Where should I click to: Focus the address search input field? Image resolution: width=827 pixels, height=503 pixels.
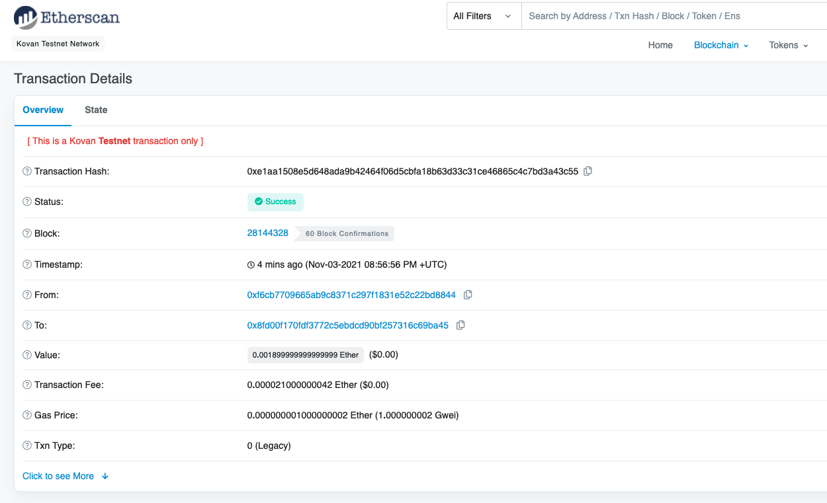pyautogui.click(x=674, y=16)
